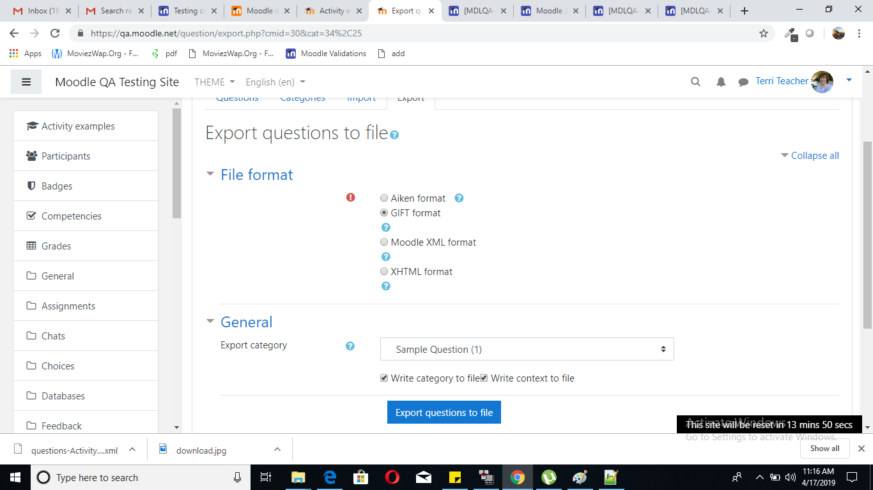Select GIFT format radio button

click(x=384, y=213)
